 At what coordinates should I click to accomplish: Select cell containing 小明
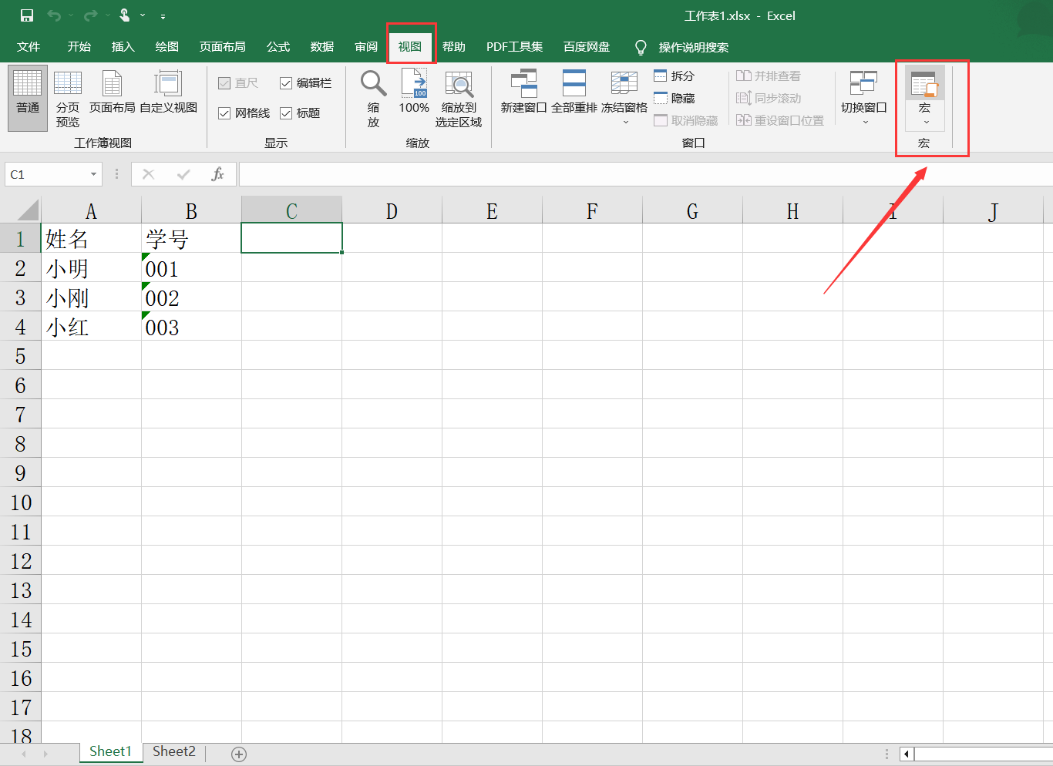(91, 268)
